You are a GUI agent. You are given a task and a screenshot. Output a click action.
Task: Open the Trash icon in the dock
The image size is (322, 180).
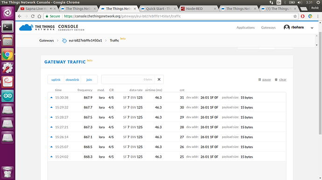pos(7,173)
